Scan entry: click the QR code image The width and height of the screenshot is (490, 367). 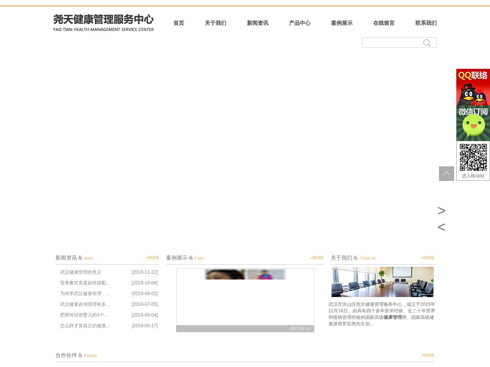473,157
